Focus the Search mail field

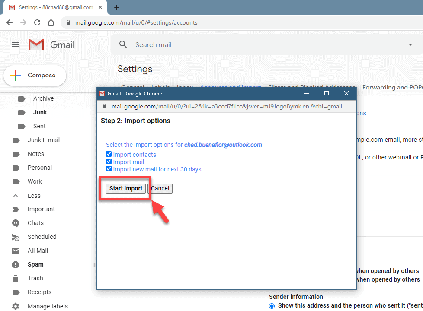pos(267,45)
